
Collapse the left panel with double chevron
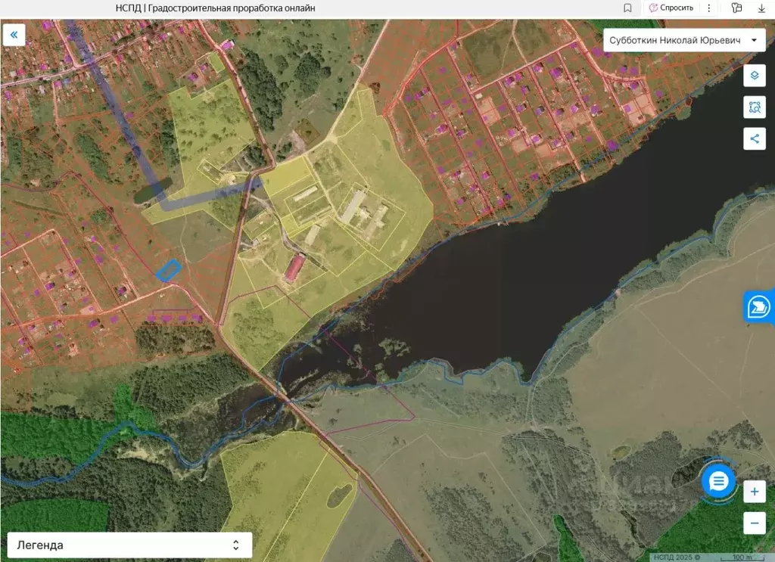pyautogui.click(x=14, y=35)
